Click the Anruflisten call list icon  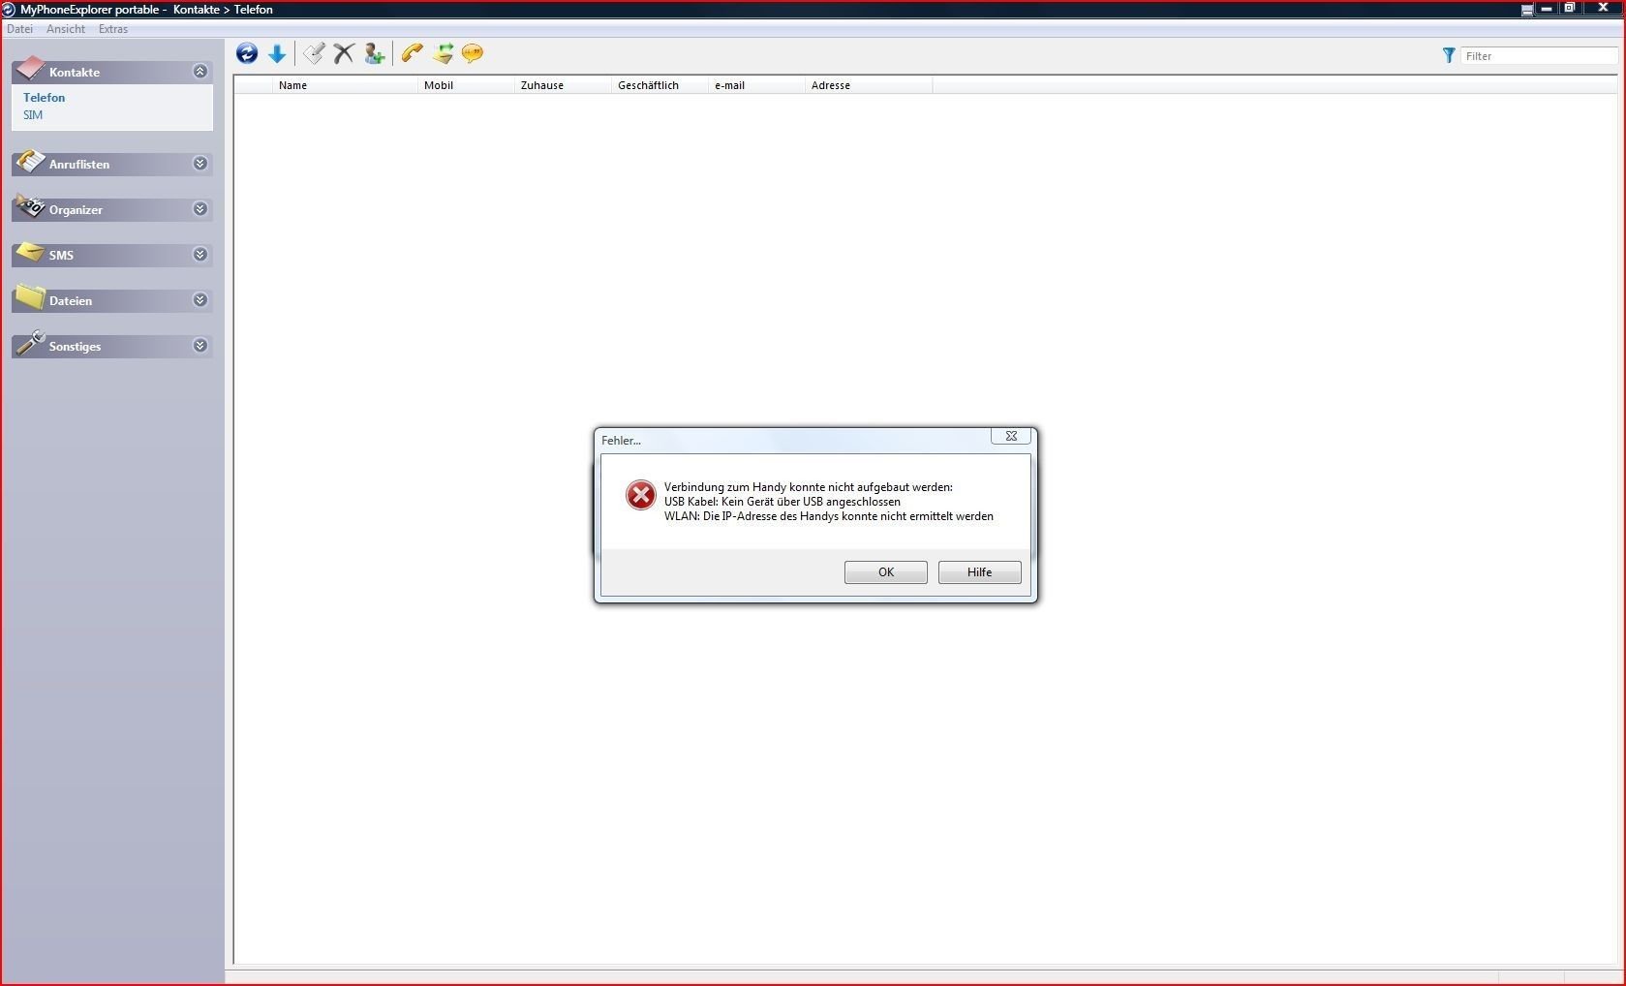[x=30, y=160]
